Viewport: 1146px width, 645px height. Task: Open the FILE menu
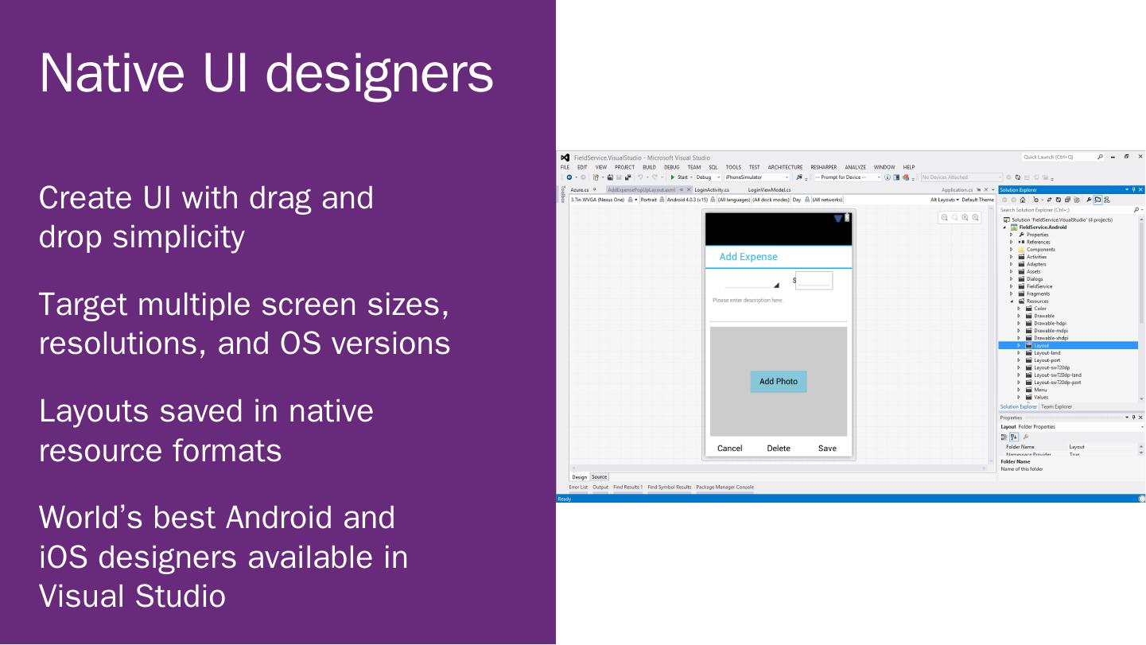pyautogui.click(x=565, y=167)
